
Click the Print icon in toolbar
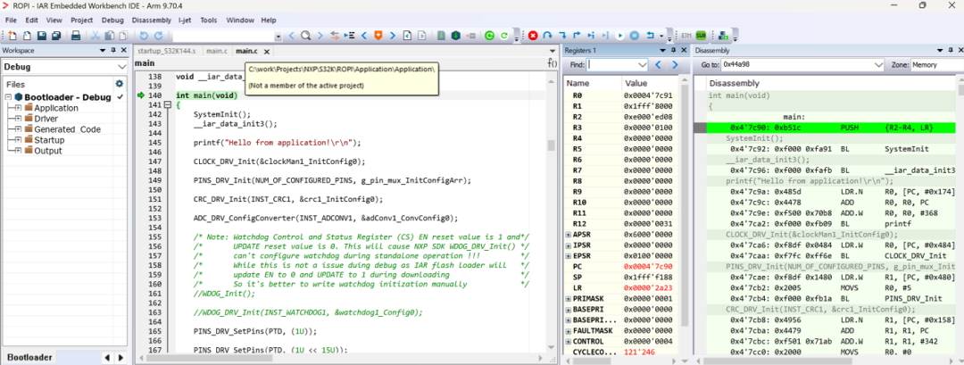tap(75, 36)
